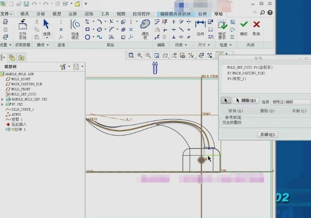The width and height of the screenshot is (311, 218).
Task: Toggle the overlapping geometry highlight icon
Action: point(232,37)
